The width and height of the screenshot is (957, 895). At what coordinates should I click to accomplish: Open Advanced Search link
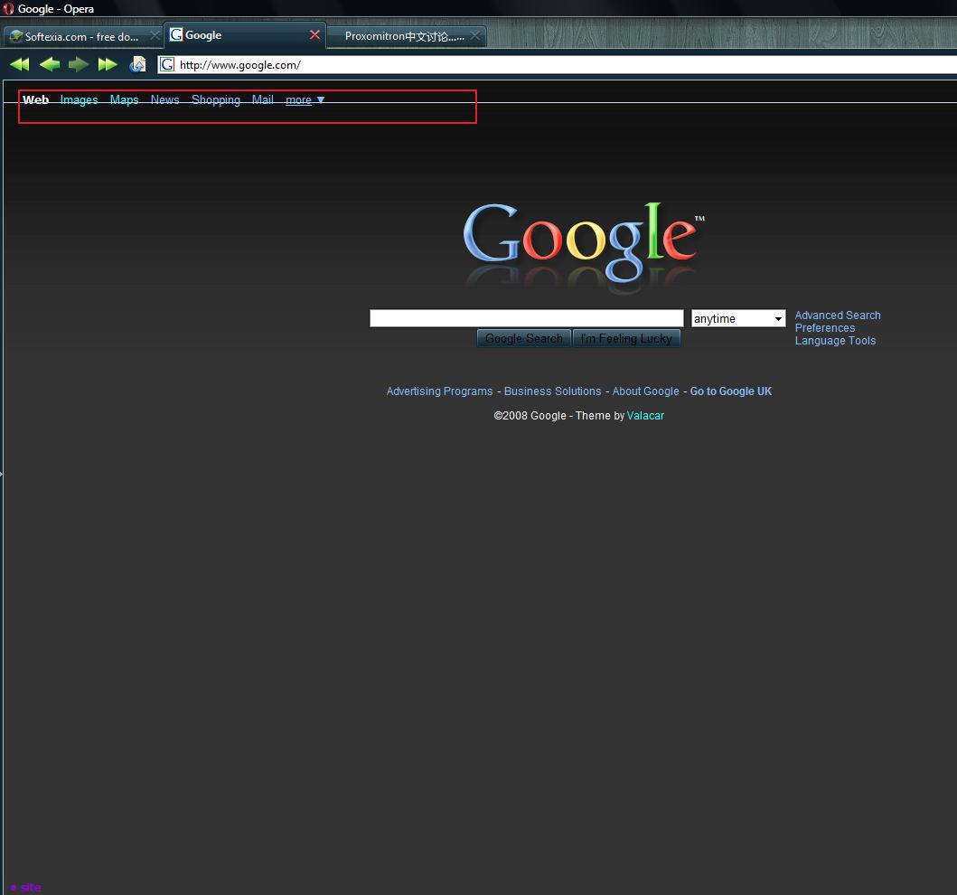[x=838, y=315]
